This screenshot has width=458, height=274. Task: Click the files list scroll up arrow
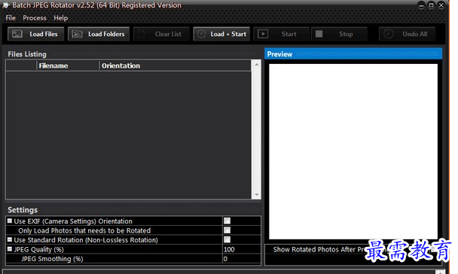tap(256, 64)
